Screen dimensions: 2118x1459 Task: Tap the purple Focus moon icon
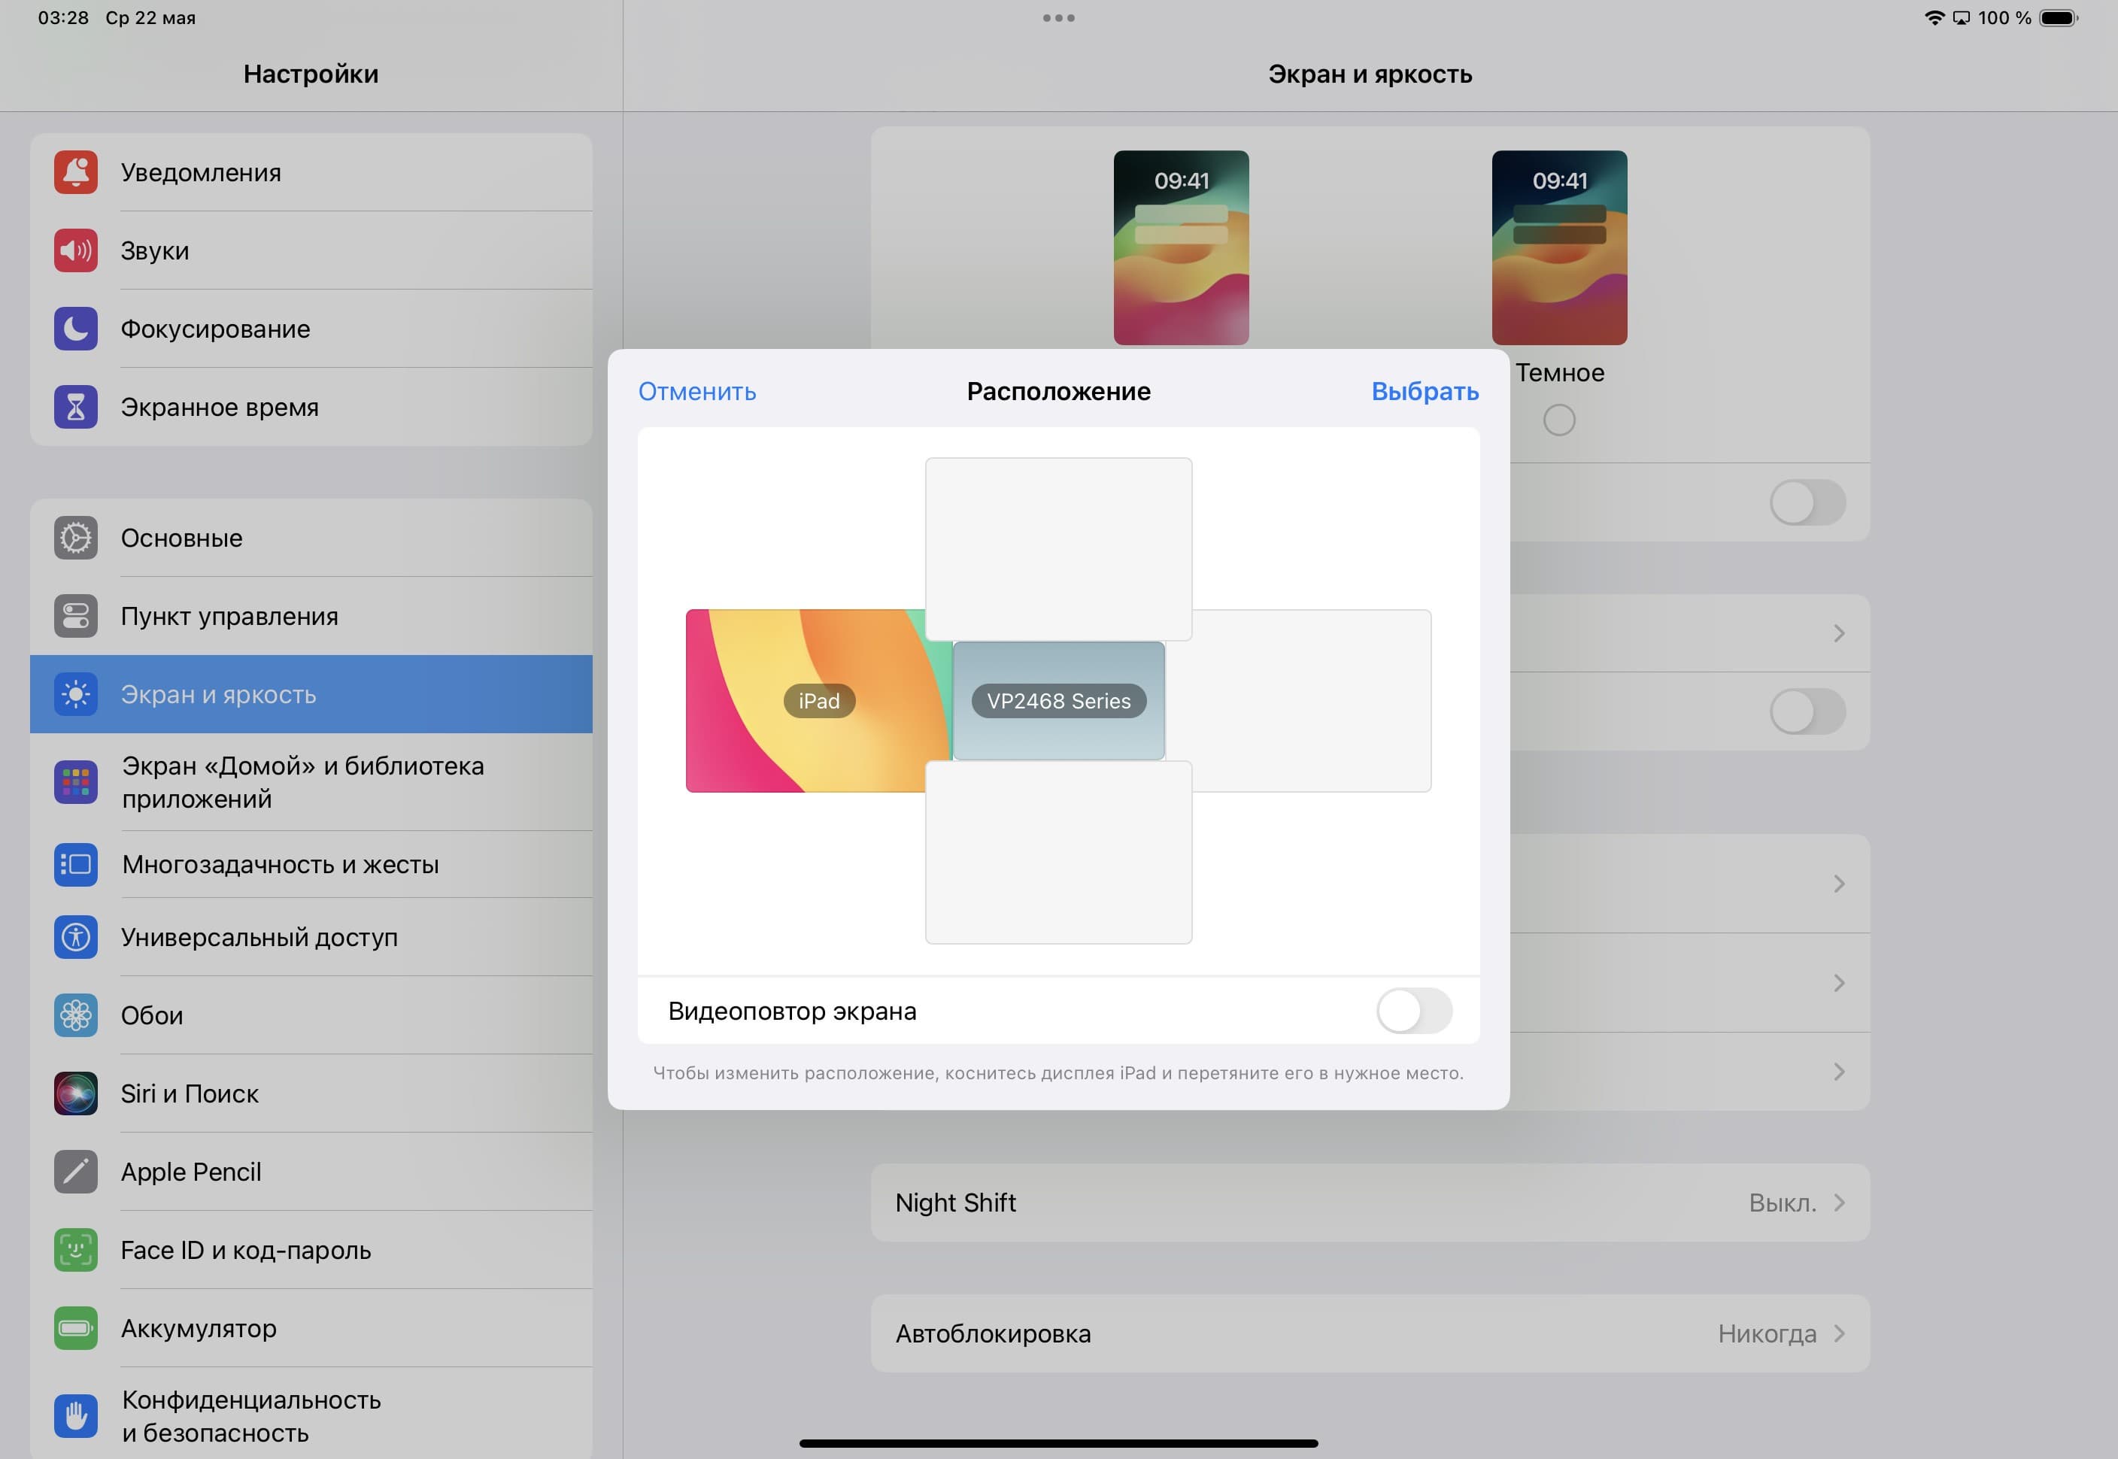[75, 328]
